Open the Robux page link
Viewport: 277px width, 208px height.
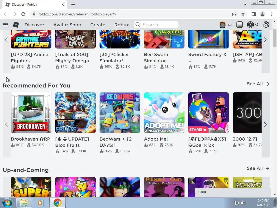click(x=121, y=25)
